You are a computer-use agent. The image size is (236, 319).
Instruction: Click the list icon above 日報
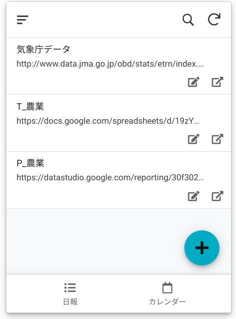pyautogui.click(x=70, y=287)
